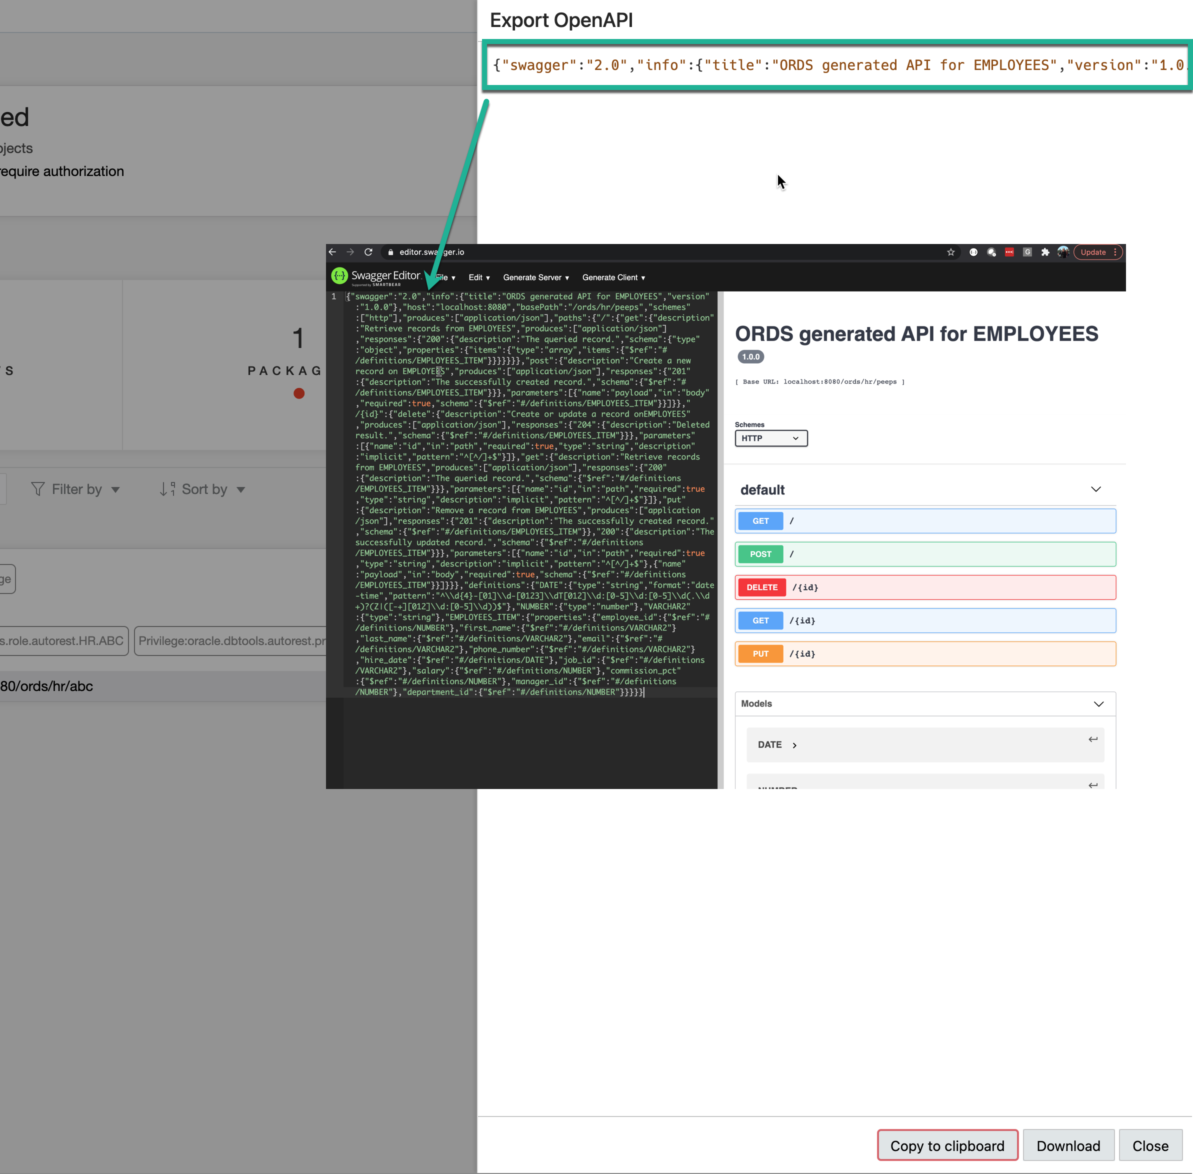Click the browser profile avatar
Image resolution: width=1193 pixels, height=1174 pixels.
point(1063,252)
